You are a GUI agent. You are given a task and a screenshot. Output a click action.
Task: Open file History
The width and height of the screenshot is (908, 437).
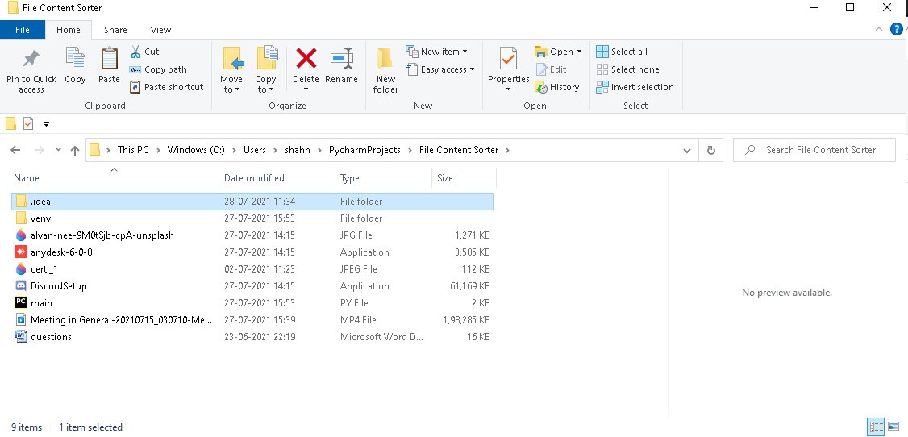557,87
